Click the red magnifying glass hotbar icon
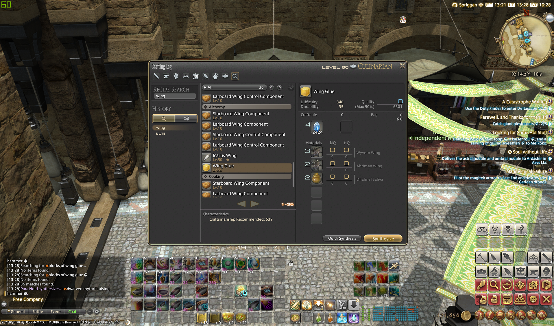554x326 pixels. click(x=494, y=285)
